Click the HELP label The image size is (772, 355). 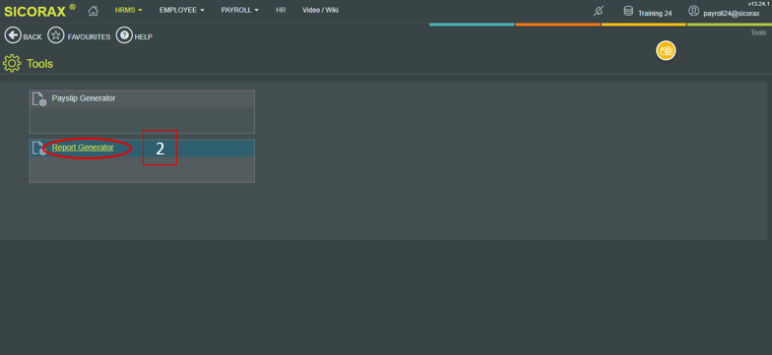click(x=144, y=37)
